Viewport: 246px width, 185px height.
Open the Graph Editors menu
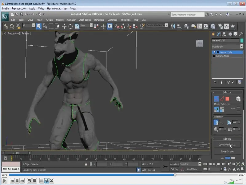click(x=85, y=20)
